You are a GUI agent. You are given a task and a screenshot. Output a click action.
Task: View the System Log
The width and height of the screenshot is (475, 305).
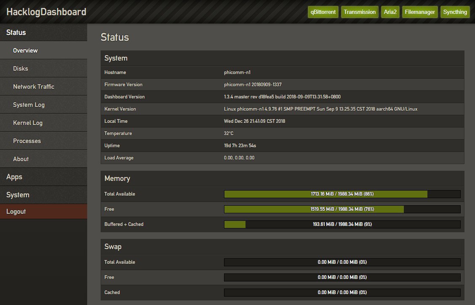click(29, 105)
